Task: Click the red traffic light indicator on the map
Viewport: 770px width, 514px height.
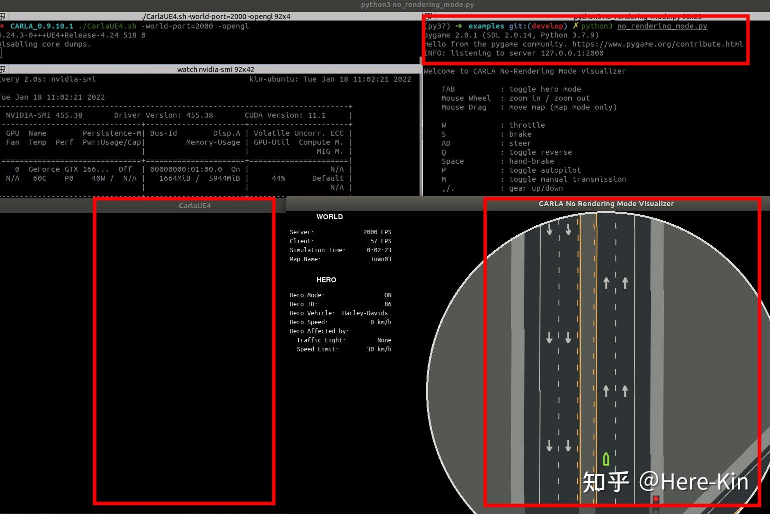Action: coord(657,498)
